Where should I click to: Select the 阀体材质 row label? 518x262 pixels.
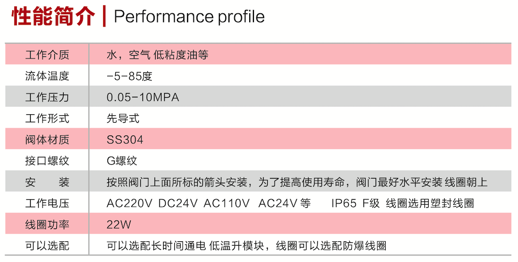pos(47,140)
